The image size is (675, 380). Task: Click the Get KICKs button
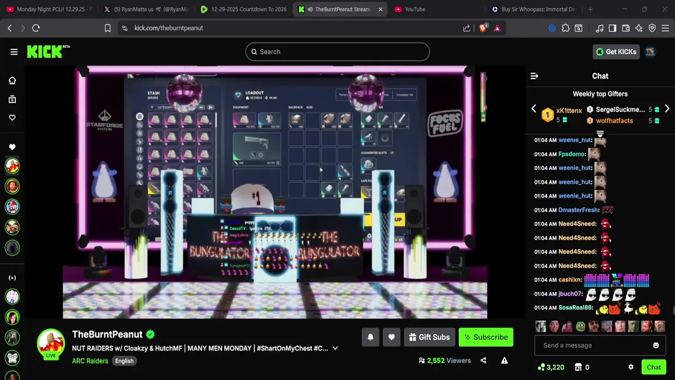click(616, 52)
